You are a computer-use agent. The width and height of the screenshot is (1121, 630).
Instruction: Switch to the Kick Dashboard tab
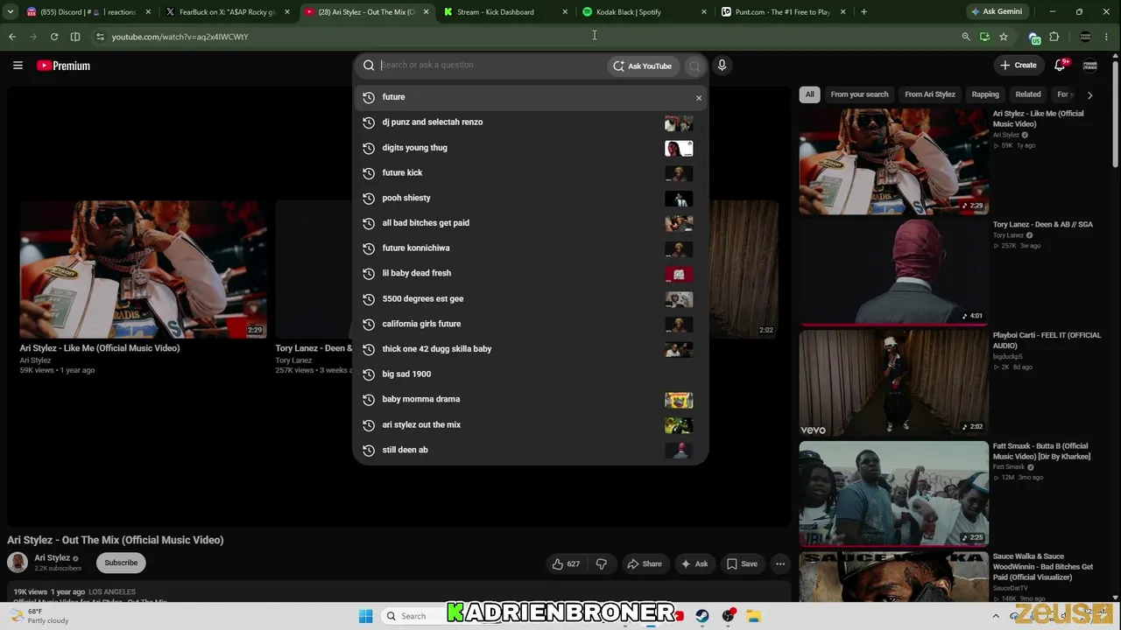pos(506,12)
